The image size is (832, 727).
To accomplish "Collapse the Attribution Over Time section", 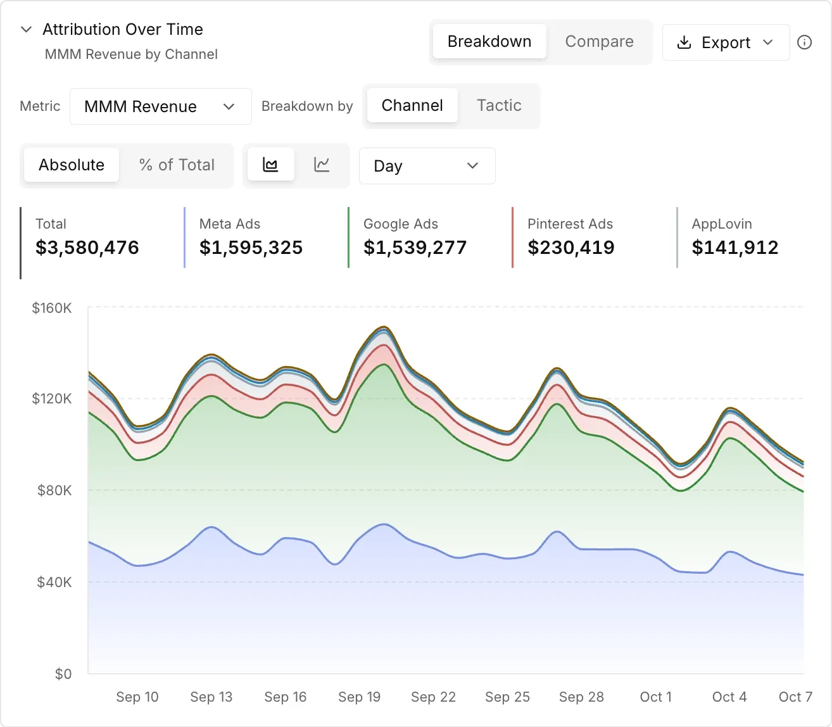I will [x=26, y=30].
